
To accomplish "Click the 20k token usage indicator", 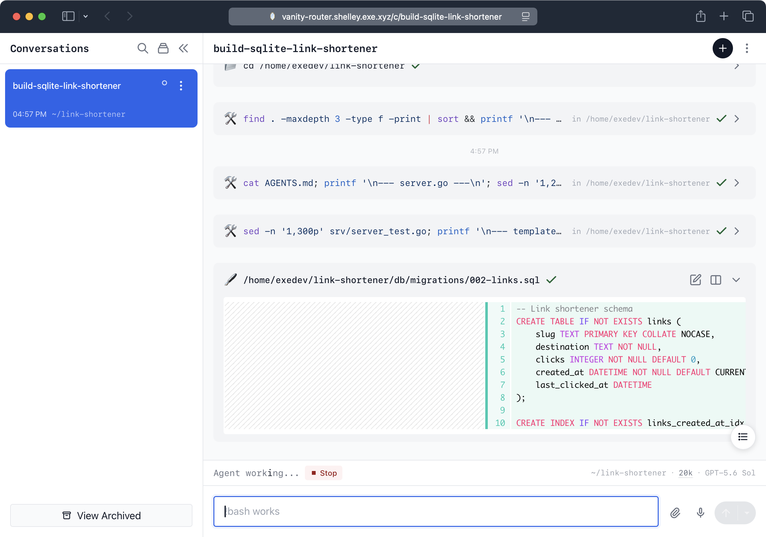I will (686, 473).
